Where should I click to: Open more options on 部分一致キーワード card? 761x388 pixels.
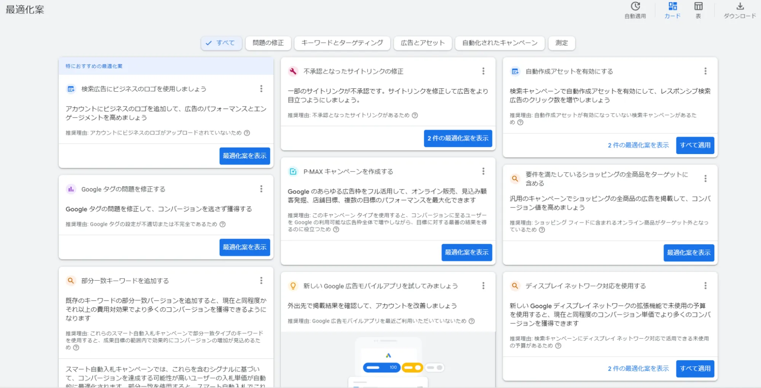pos(261,281)
